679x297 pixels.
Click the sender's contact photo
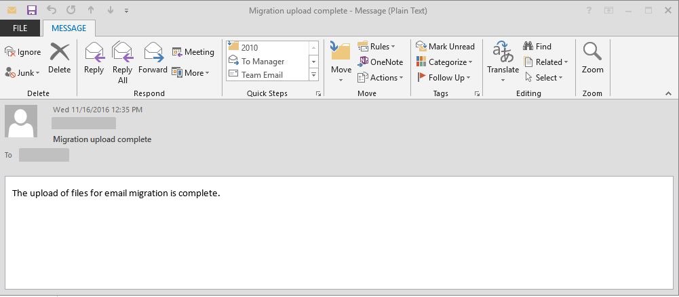coord(21,121)
